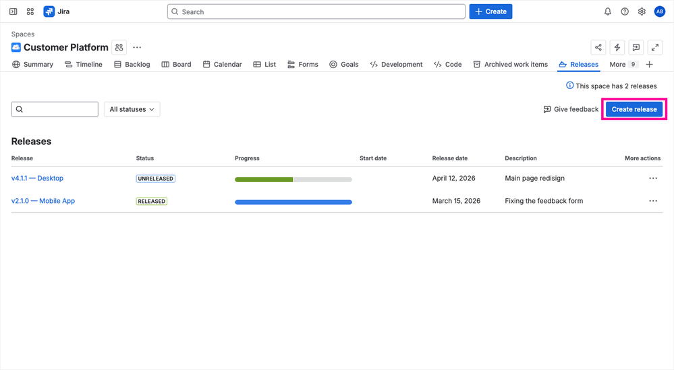Screen dimensions: 674x370
Task: Click the RELEASED status badge
Action: click(151, 202)
